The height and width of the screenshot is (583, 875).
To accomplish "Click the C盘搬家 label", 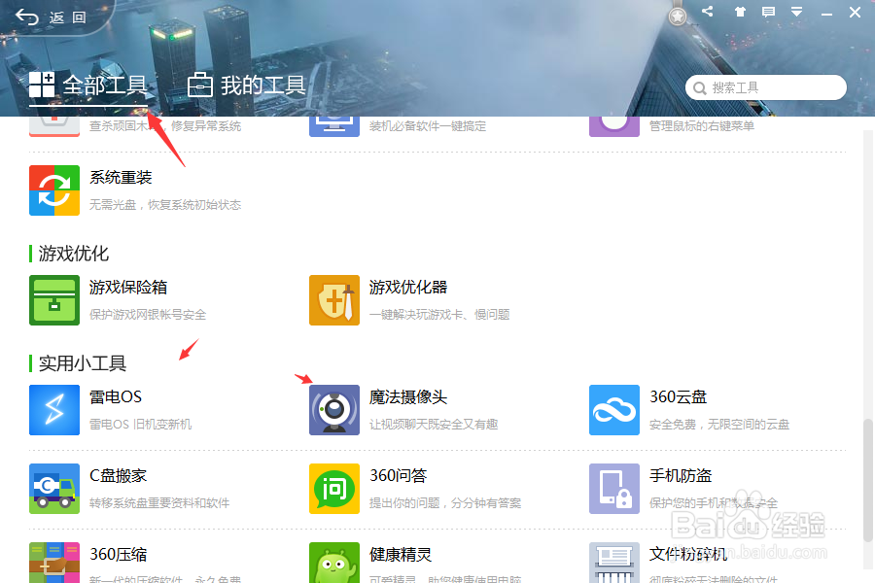I will click(x=118, y=476).
